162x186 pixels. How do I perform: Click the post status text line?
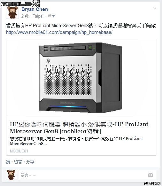(x=81, y=26)
